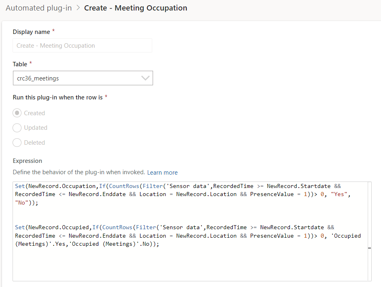Click the Run this plug-in when the row is label

pos(57,97)
